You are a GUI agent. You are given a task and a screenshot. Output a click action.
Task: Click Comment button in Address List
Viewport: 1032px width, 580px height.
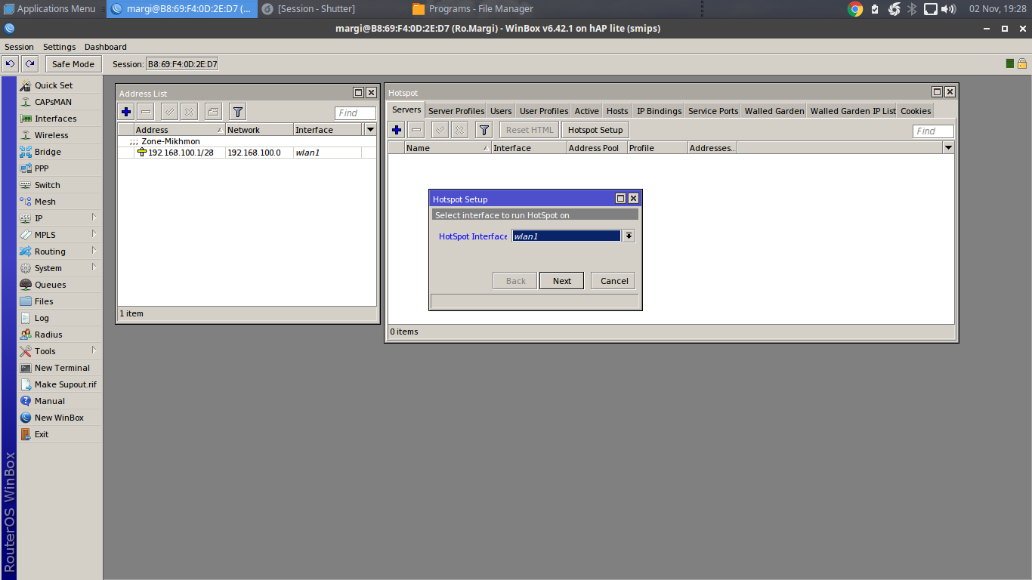pyautogui.click(x=214, y=112)
